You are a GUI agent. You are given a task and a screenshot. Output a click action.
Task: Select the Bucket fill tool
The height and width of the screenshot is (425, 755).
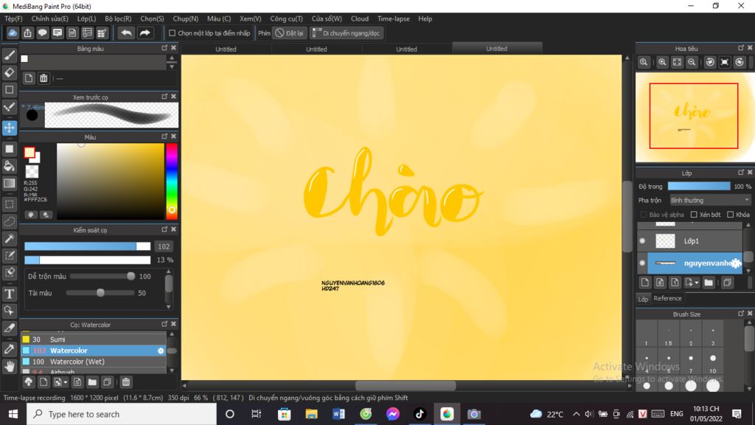point(9,166)
